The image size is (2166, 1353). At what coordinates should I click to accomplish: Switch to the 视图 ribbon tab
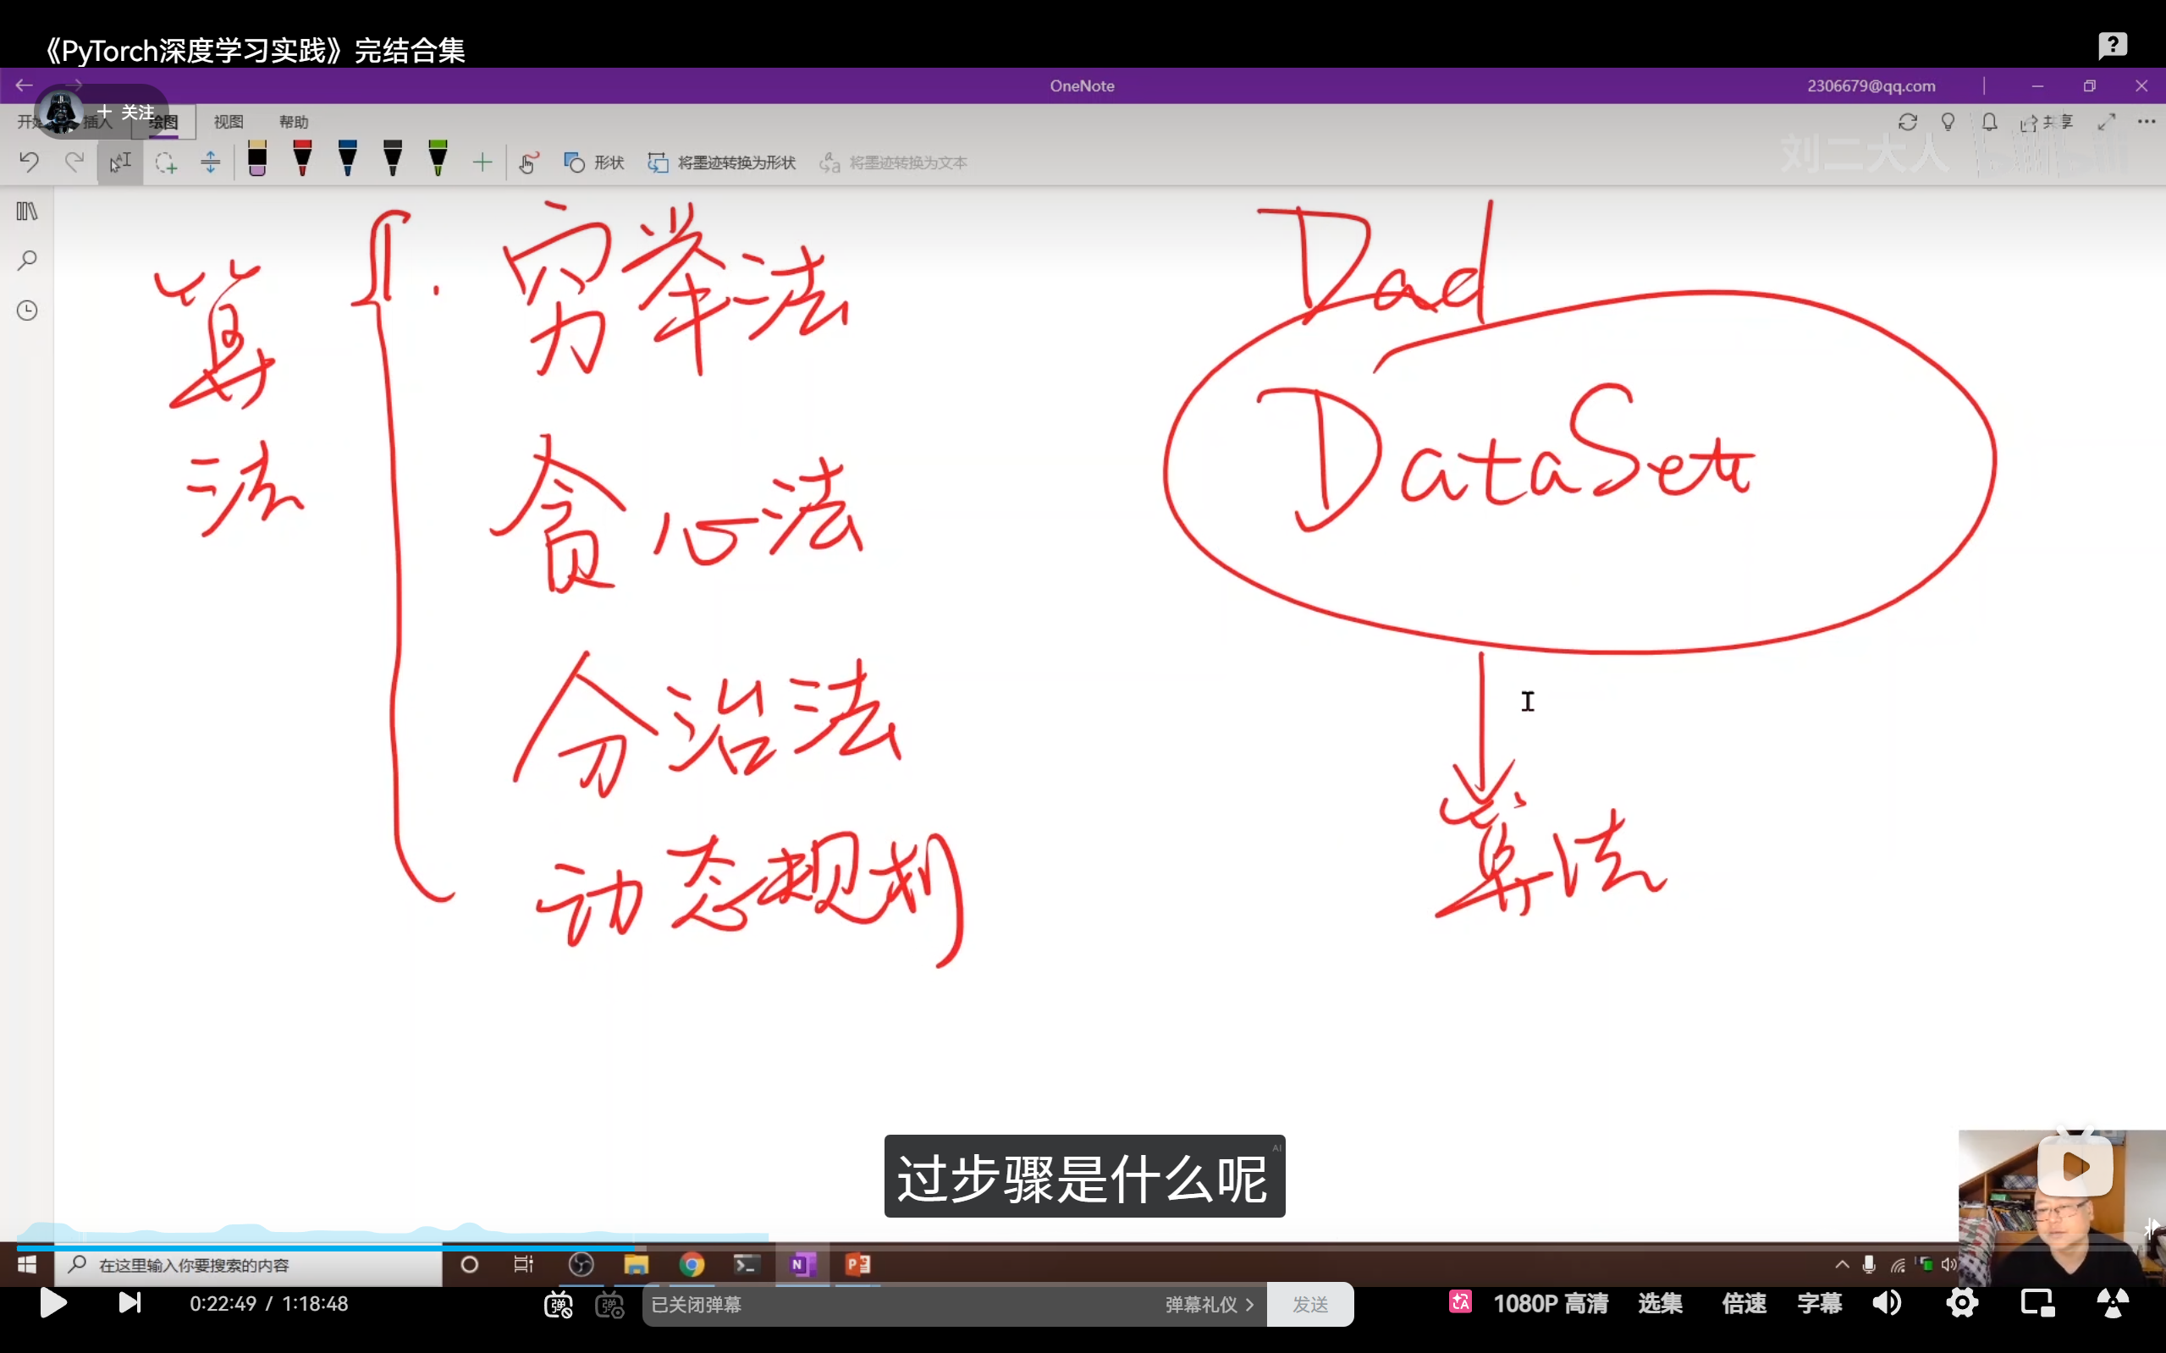click(229, 122)
